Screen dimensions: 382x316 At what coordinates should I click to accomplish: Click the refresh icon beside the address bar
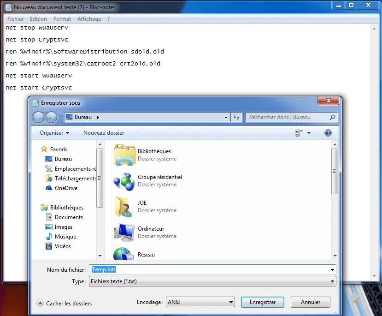[x=236, y=117]
